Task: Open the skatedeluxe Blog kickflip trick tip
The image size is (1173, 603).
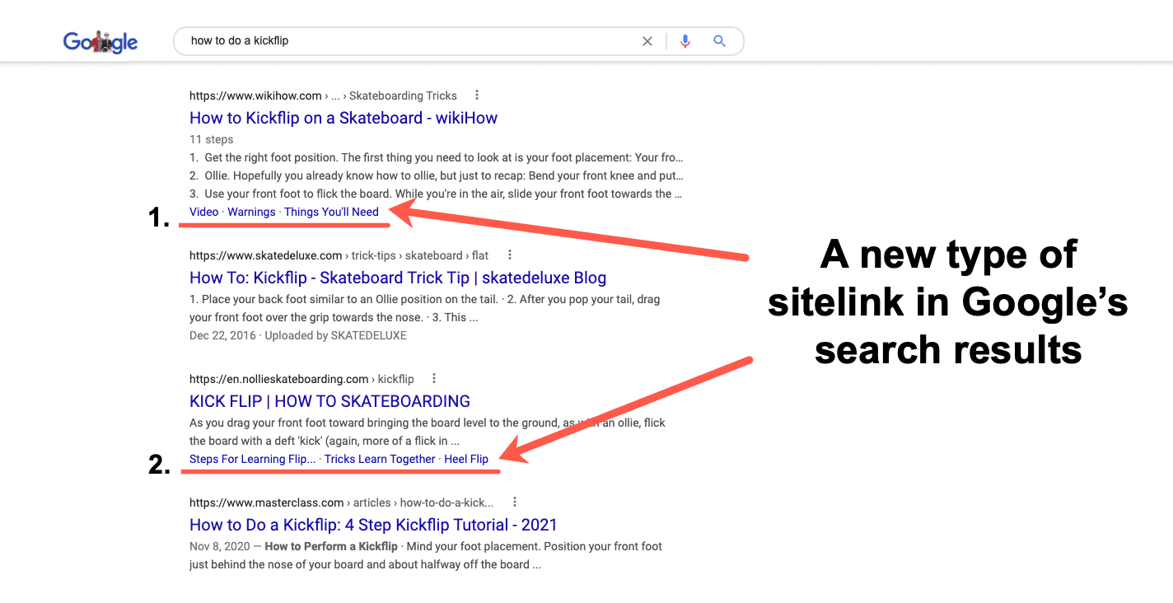Action: coord(397,278)
